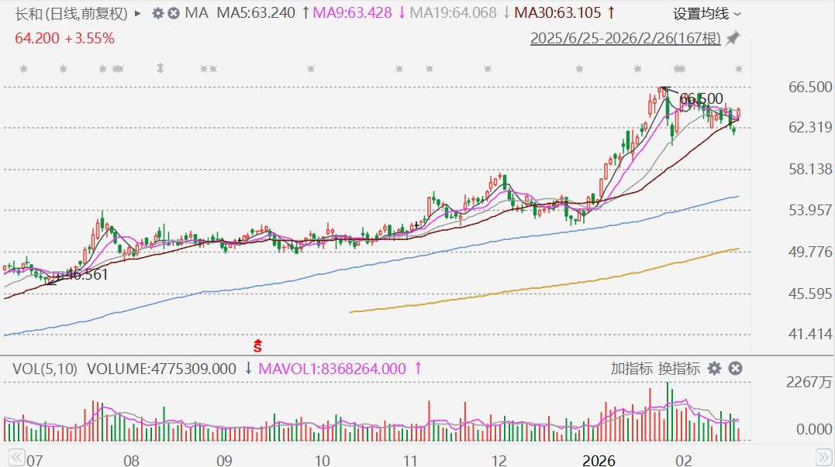Remove the MA indicator with X icon
The width and height of the screenshot is (835, 467).
coord(174,13)
